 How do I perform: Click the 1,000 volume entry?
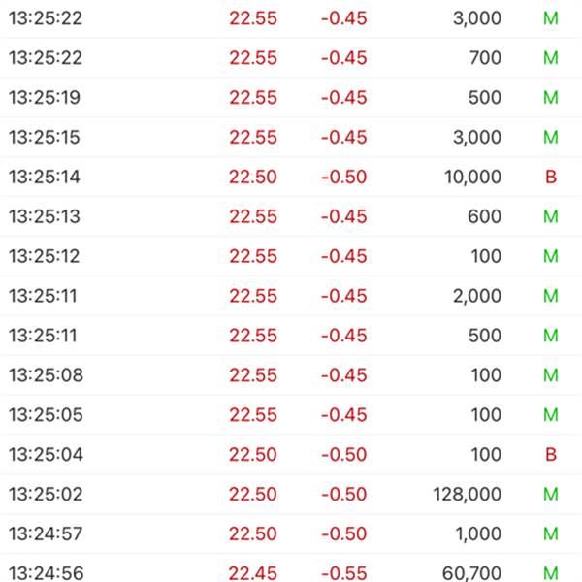(479, 534)
